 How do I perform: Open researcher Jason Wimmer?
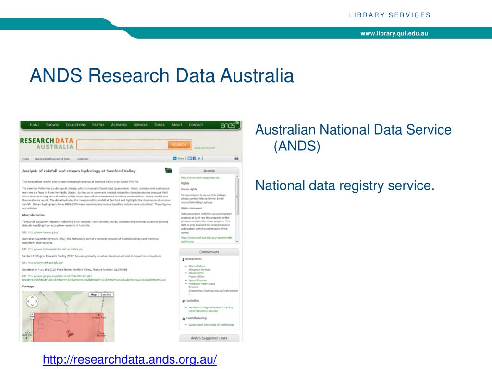coord(197,280)
